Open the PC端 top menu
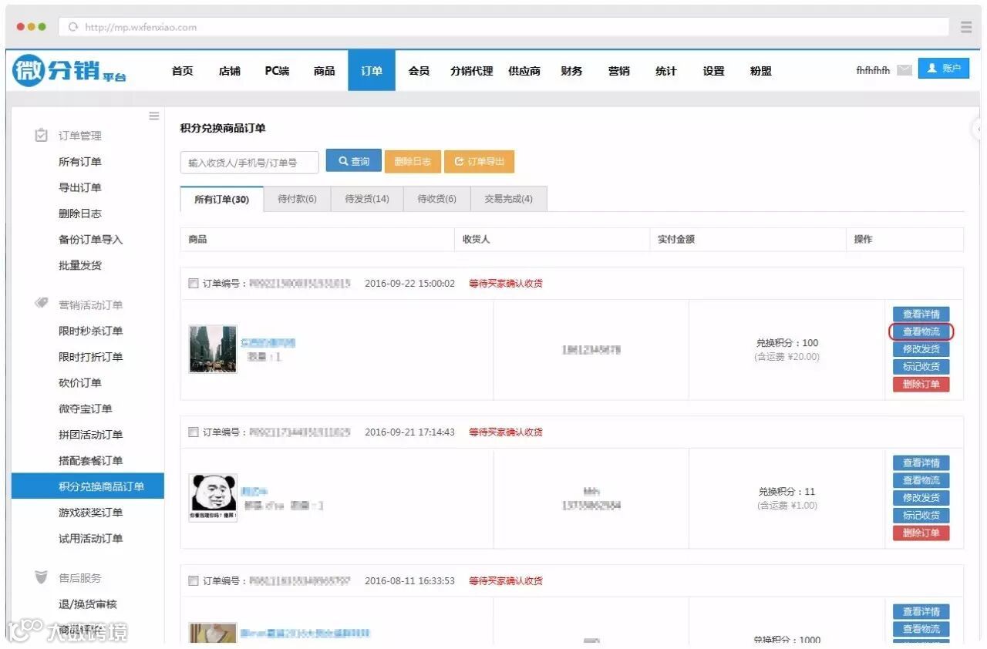Viewport: 987px width, 649px height. coord(277,71)
